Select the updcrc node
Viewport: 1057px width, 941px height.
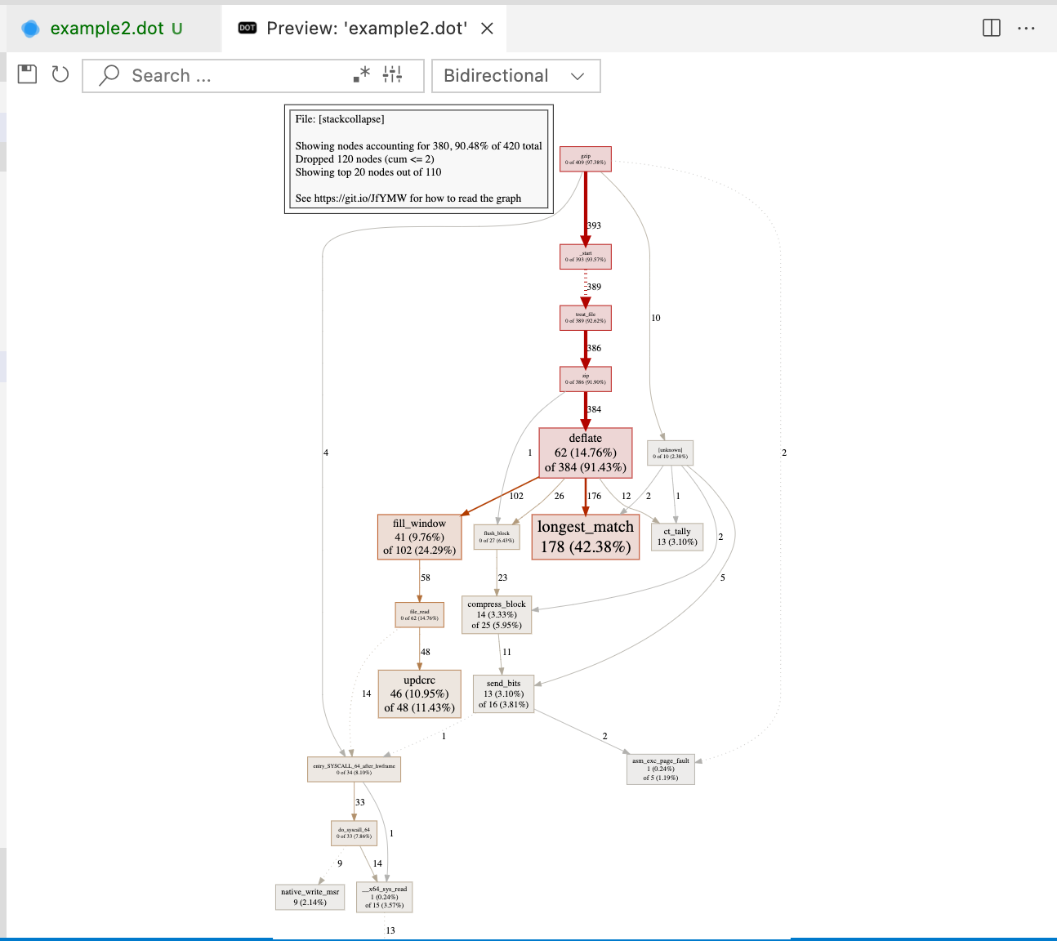[x=420, y=693]
